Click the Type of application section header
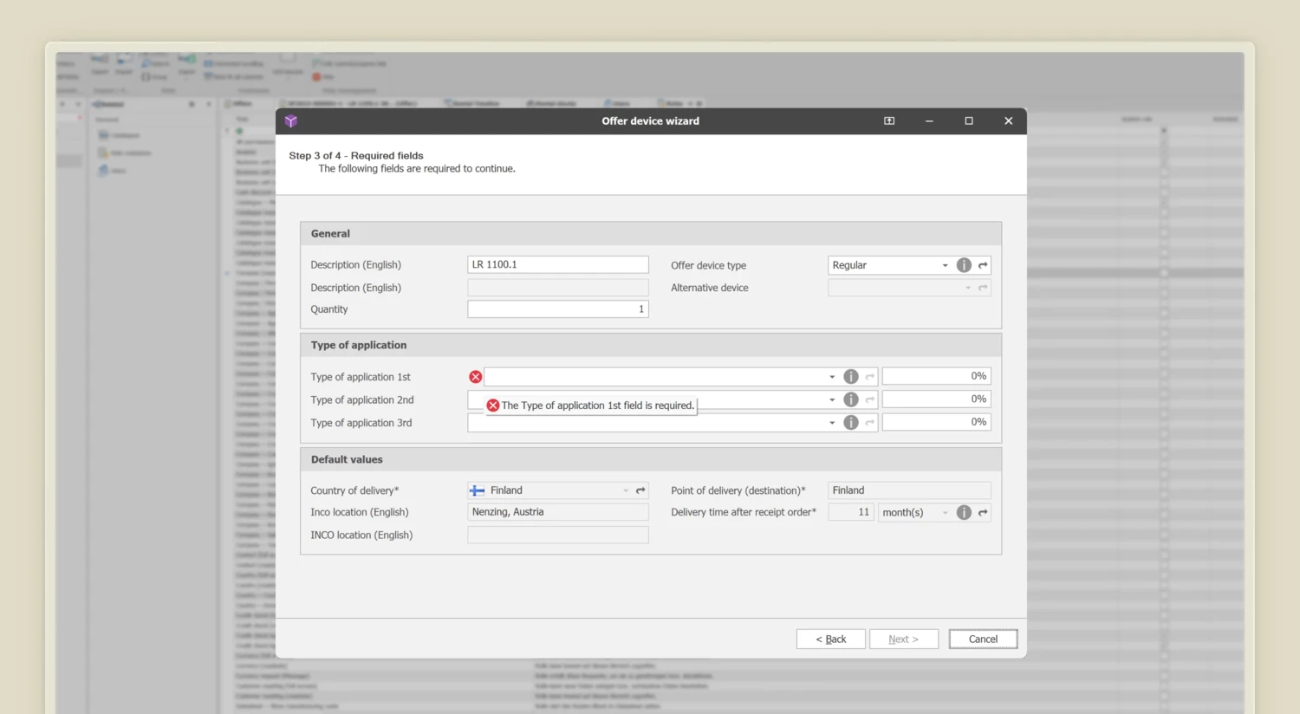Image resolution: width=1300 pixels, height=714 pixels. [651, 345]
